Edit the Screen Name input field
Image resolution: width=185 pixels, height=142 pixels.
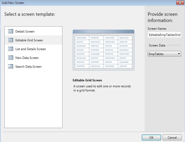click(164, 35)
